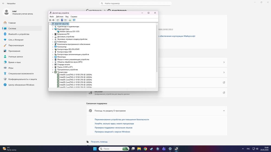
Task: Open the Файл menu in Device Manager
Action: click(52, 17)
